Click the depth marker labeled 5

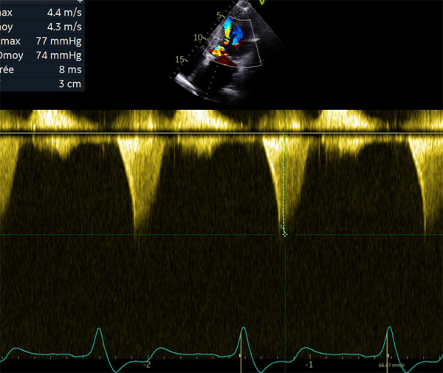click(x=219, y=15)
